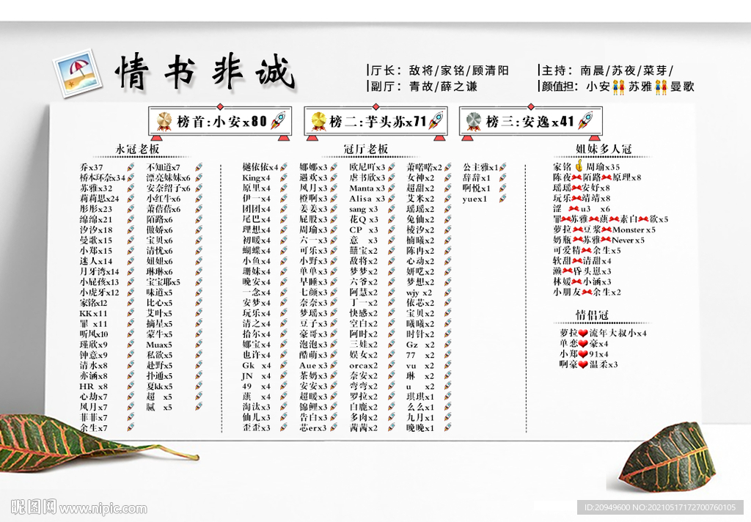Toggle the rocket beside 公主雅x1
The width and height of the screenshot is (751, 522).
pos(501,166)
